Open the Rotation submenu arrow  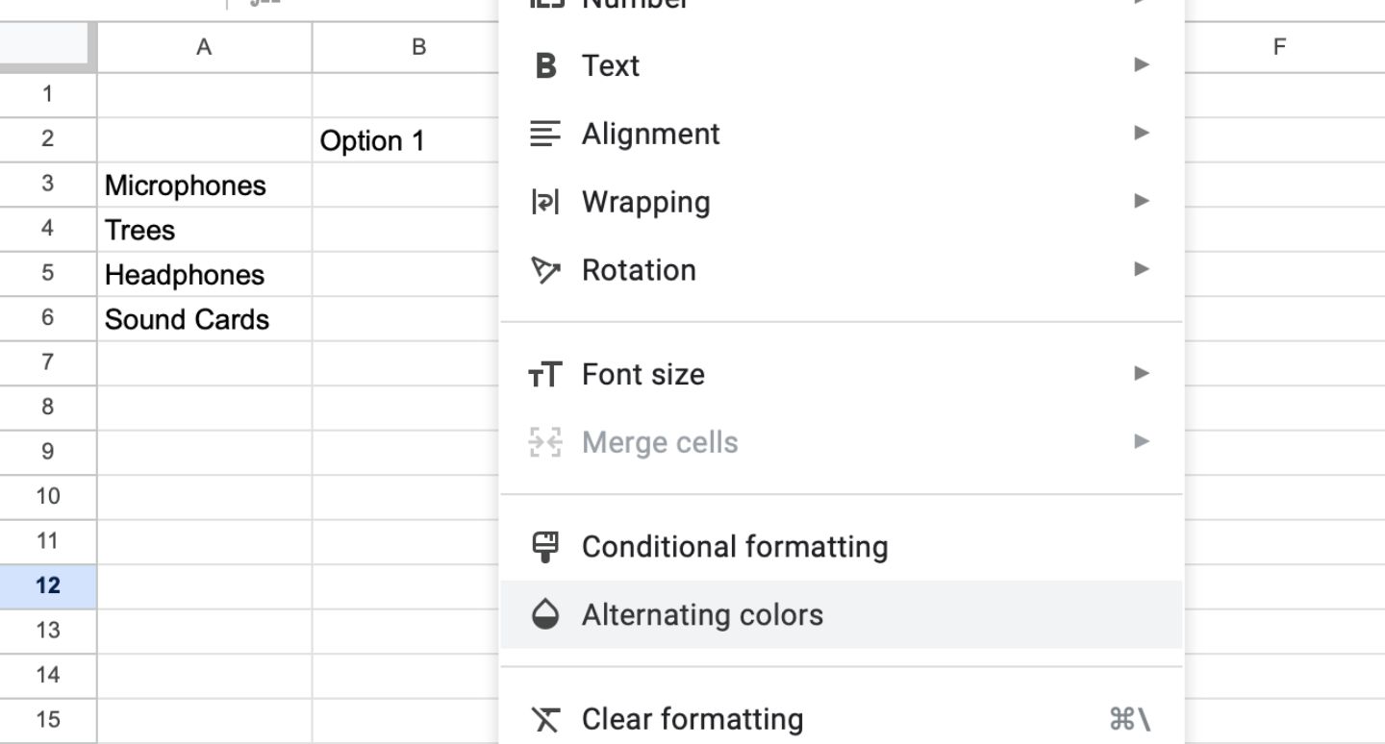coord(1142,268)
